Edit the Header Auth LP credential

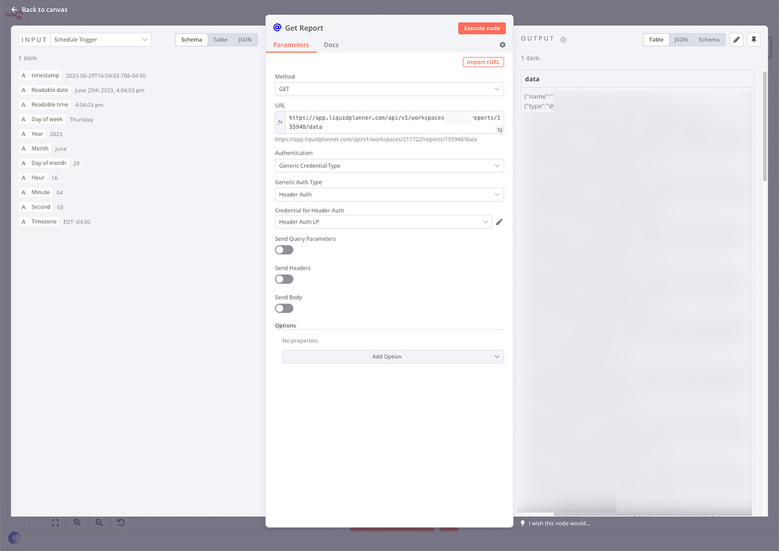click(499, 222)
